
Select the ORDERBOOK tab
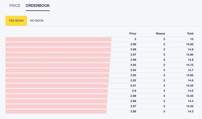tap(38, 6)
